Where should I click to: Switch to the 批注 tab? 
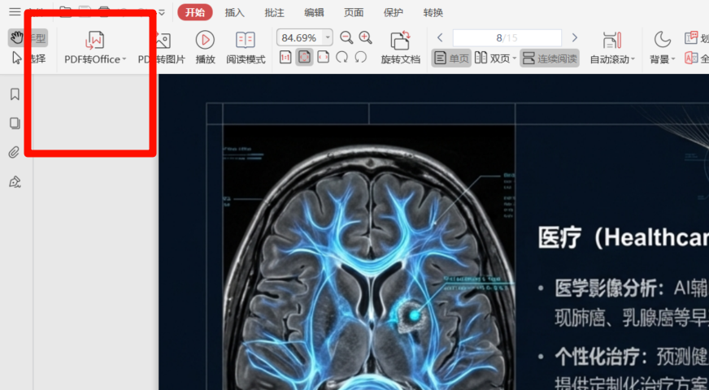[x=274, y=13]
